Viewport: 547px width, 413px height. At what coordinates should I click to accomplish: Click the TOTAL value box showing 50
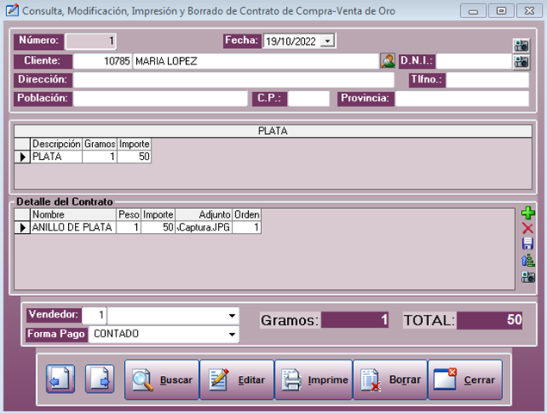pos(489,320)
